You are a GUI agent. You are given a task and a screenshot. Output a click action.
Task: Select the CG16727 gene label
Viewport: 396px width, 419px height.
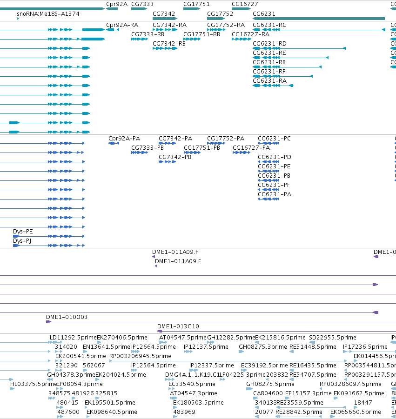point(245,4)
